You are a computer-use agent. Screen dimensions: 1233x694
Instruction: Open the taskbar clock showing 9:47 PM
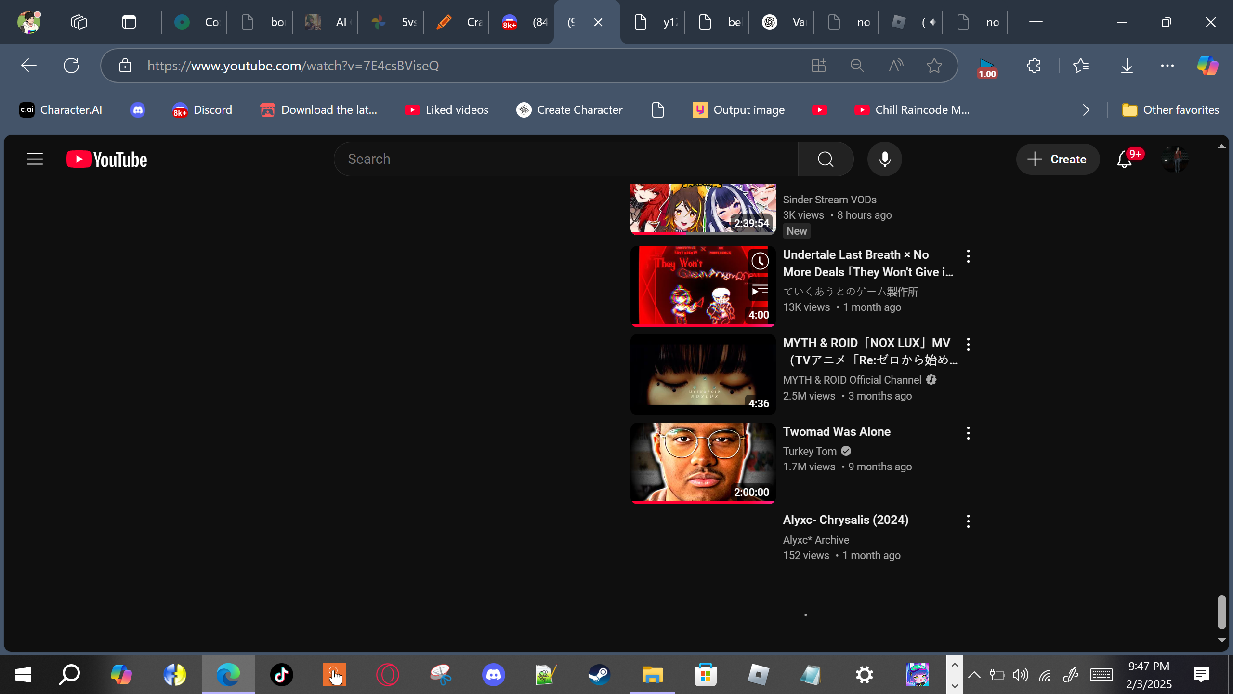1149,675
